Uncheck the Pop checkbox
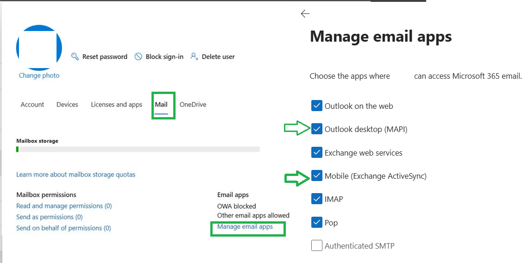 click(317, 223)
